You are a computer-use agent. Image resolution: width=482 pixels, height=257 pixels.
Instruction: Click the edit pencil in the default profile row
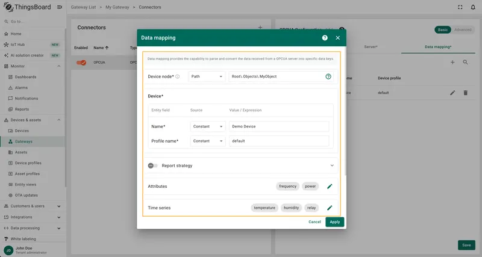pos(452,93)
